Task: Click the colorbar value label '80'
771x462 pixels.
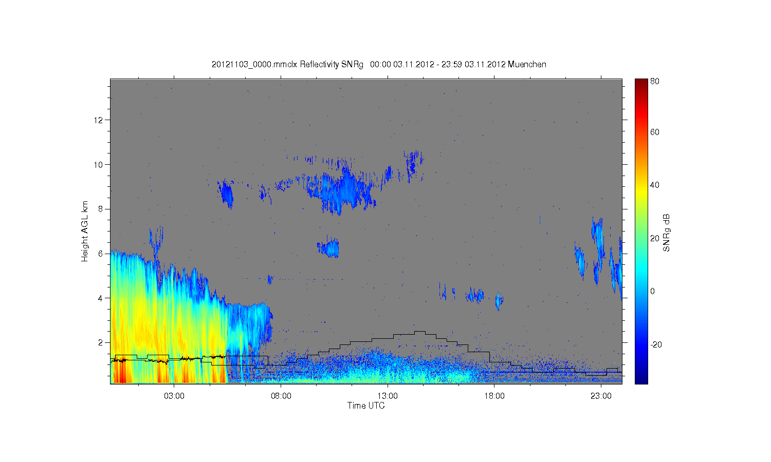Action: click(655, 81)
